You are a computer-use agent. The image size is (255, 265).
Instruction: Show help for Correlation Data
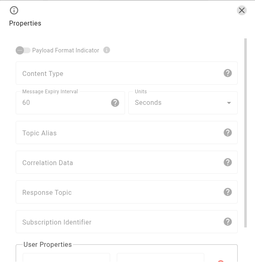point(228,162)
